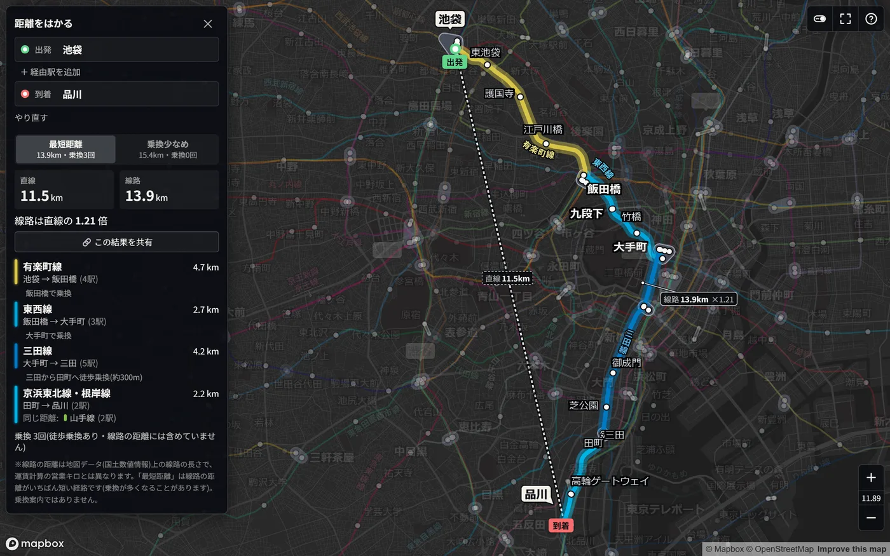Image resolution: width=890 pixels, height=556 pixels.
Task: Share result with この結果を共有 button
Action: 117,242
